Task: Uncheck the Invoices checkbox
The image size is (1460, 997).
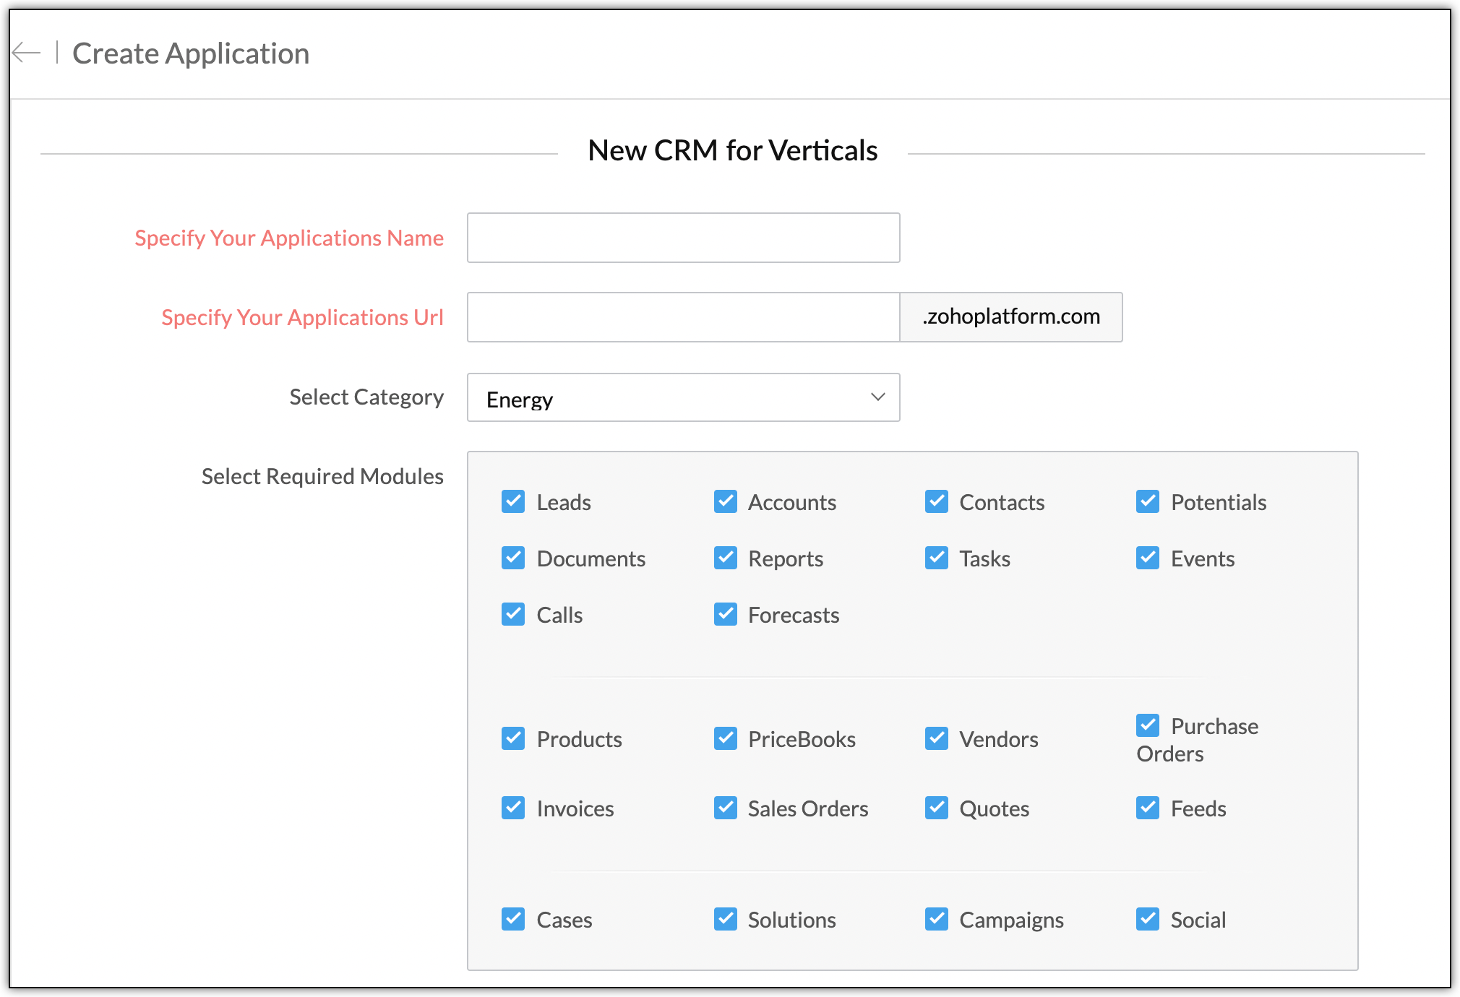Action: pos(513,808)
